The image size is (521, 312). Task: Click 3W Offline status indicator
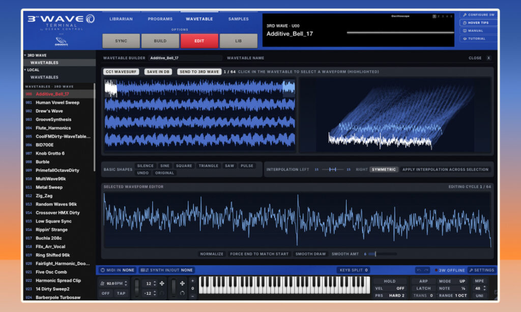click(450, 270)
